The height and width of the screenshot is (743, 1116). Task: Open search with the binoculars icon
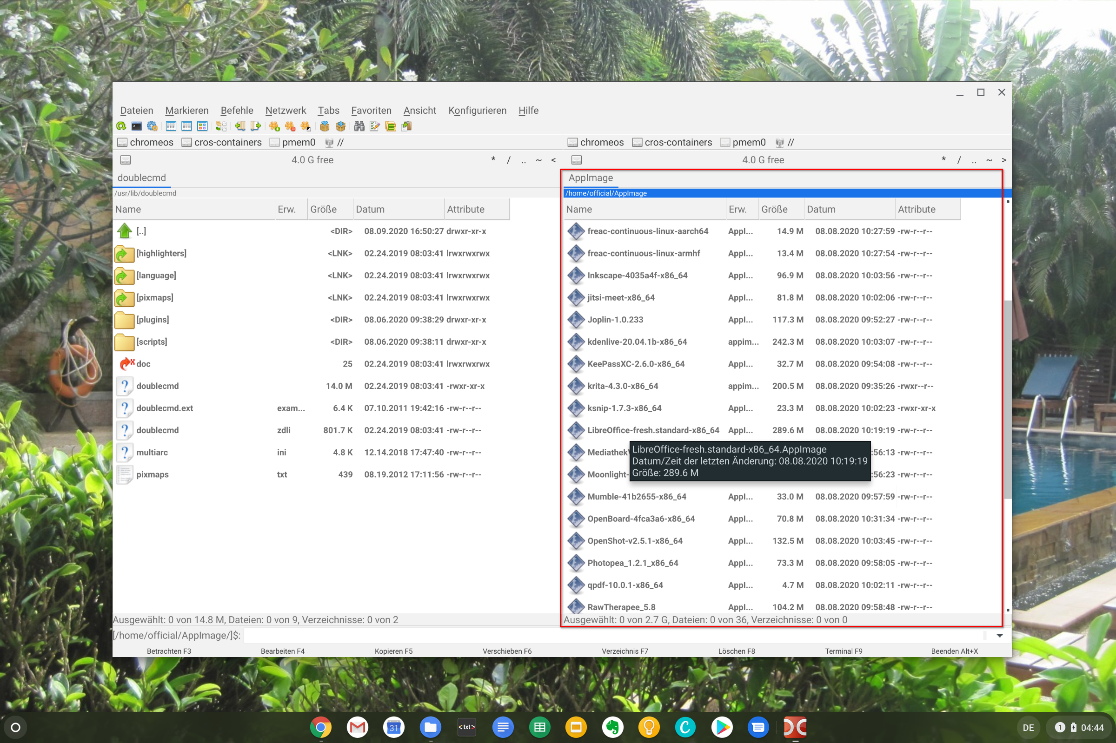pyautogui.click(x=359, y=126)
